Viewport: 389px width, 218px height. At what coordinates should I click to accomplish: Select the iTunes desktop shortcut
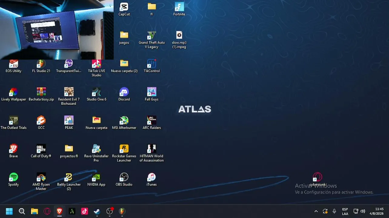click(x=151, y=180)
